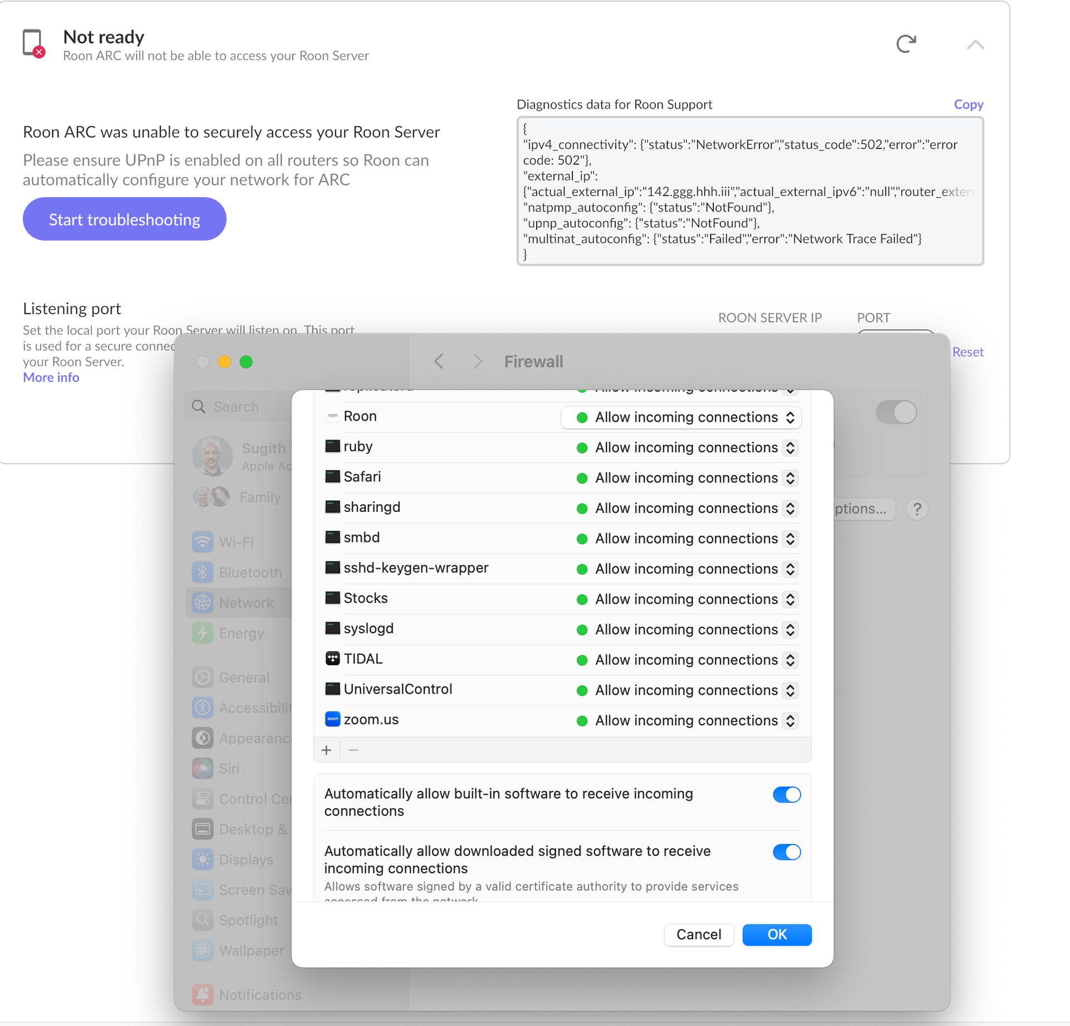Click the TIDAL app icon
This screenshot has height=1026, width=1070.
(332, 658)
